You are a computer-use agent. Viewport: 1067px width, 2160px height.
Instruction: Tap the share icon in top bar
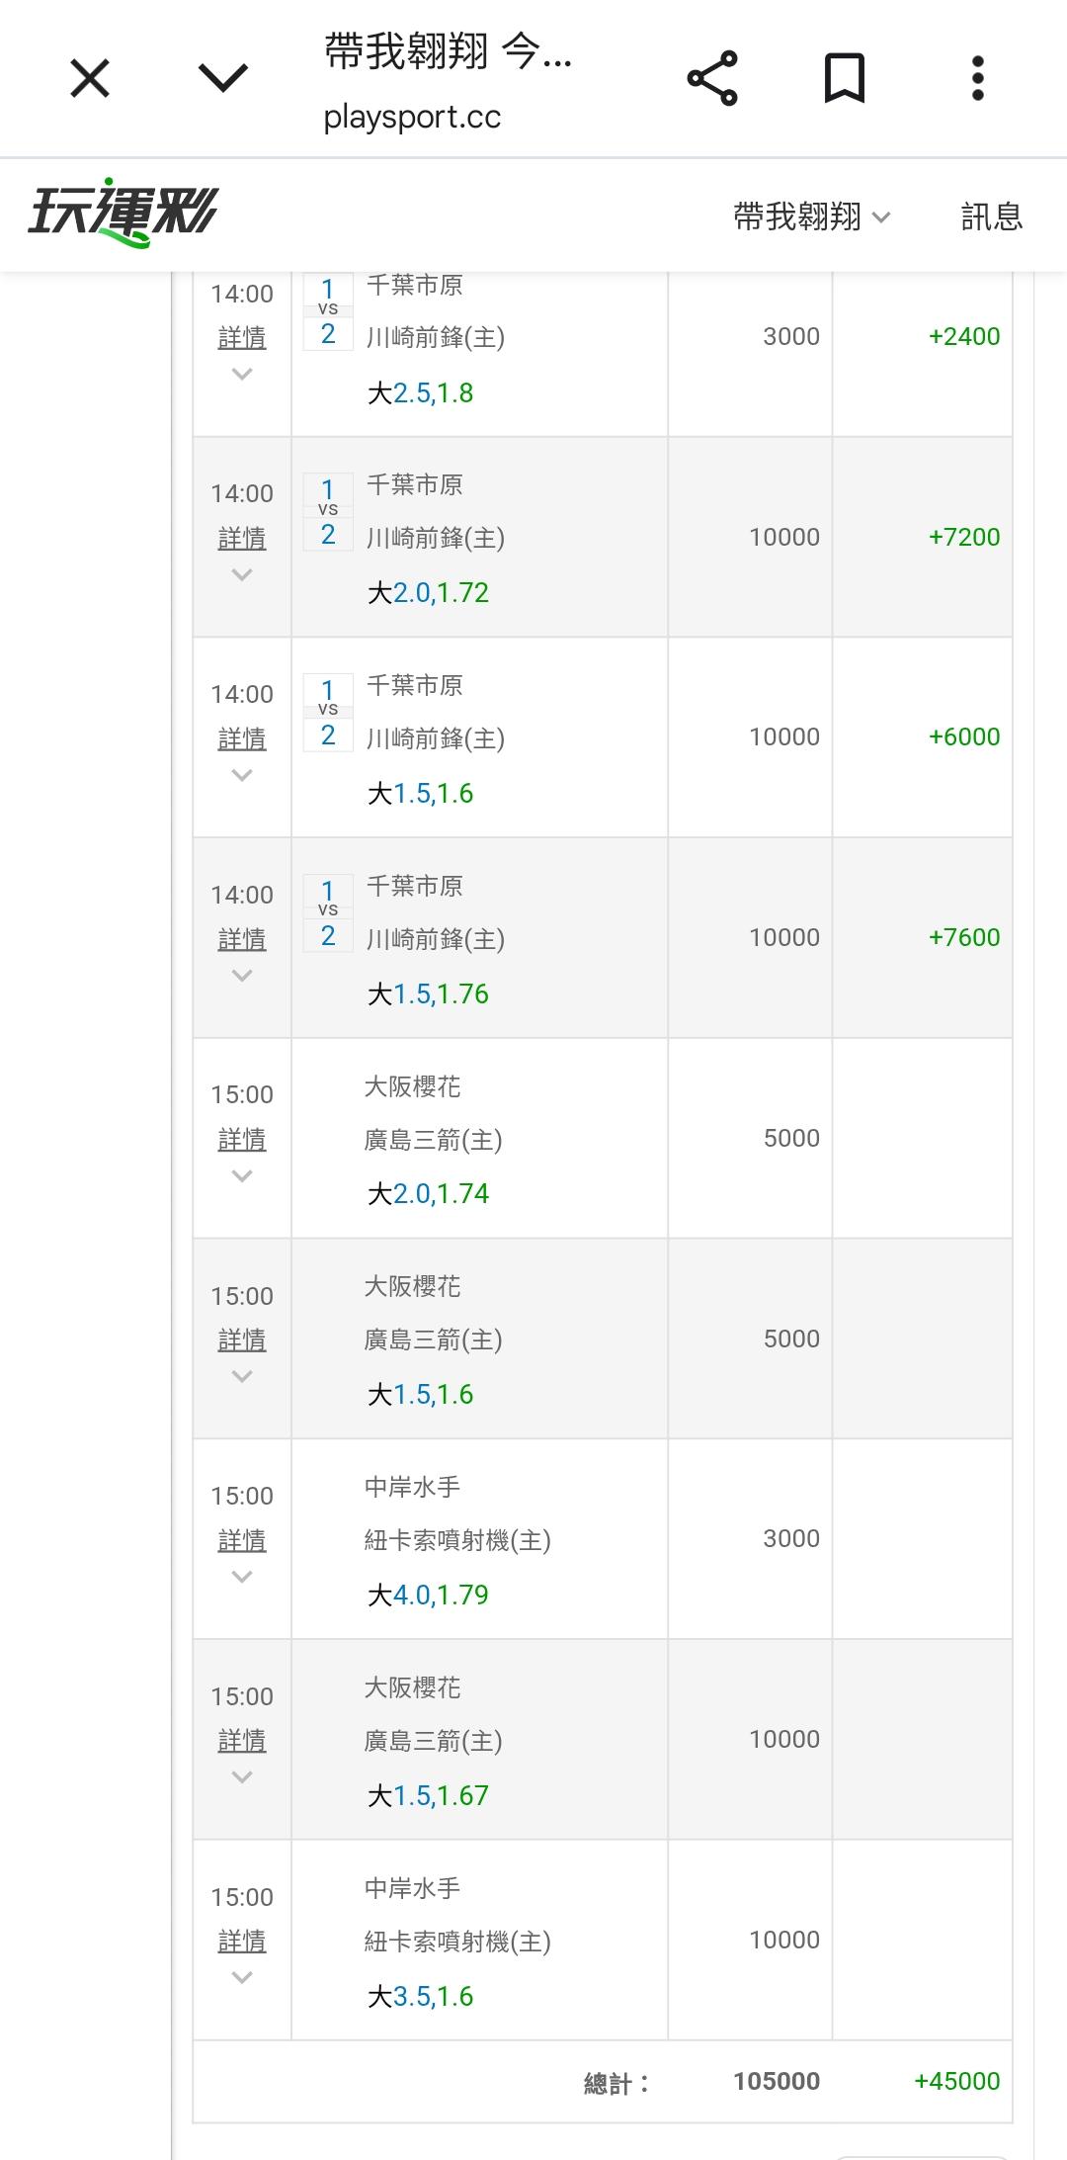coord(712,78)
